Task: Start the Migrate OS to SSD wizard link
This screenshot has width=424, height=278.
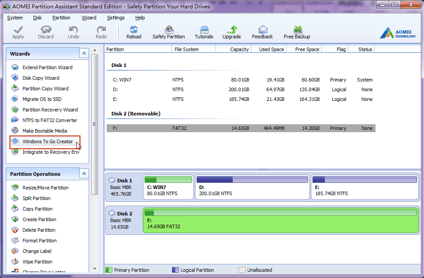Action: (x=42, y=99)
